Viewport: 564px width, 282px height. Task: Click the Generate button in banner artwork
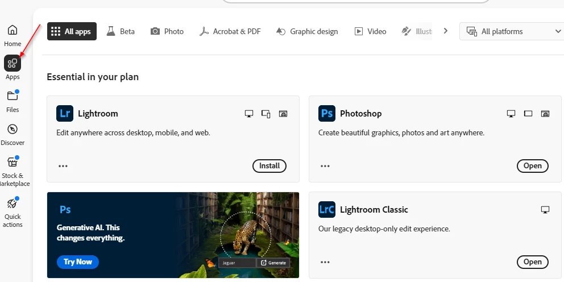pyautogui.click(x=273, y=263)
